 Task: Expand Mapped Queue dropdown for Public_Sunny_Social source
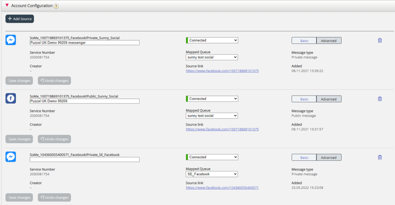click(212, 116)
